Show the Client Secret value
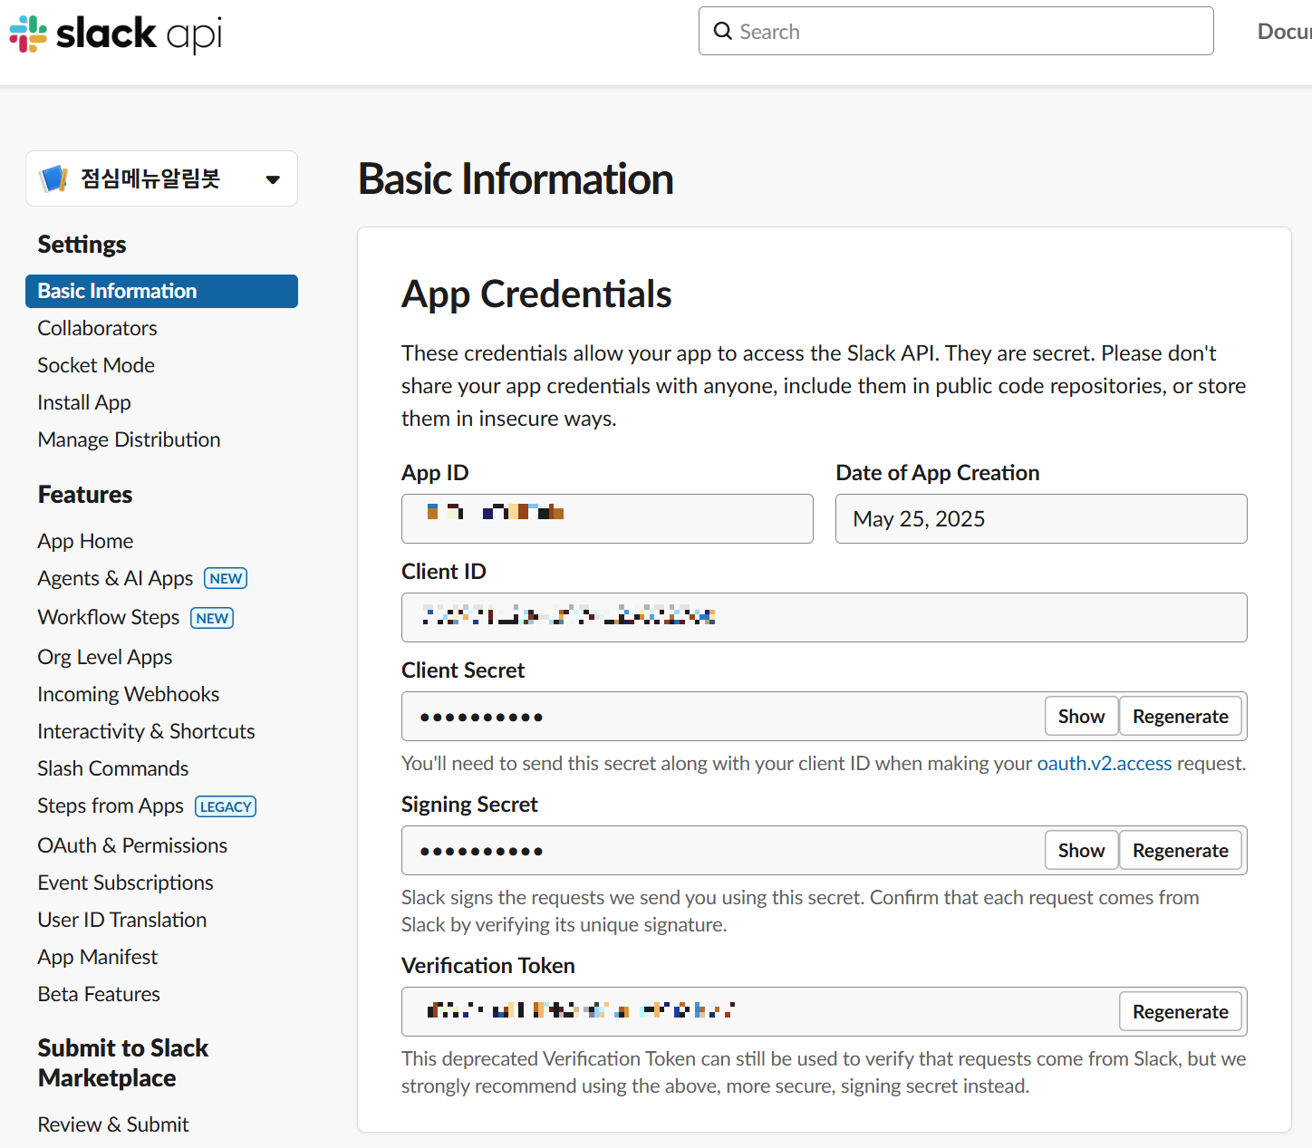 (1082, 717)
